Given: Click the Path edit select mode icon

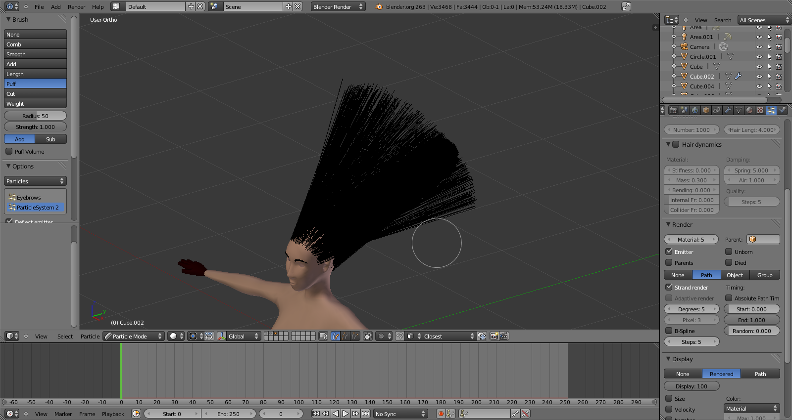Looking at the screenshot, I should [336, 336].
